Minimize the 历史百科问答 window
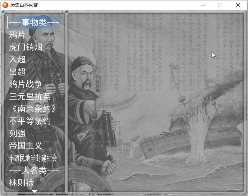The image size is (248, 196). pos(203,5)
